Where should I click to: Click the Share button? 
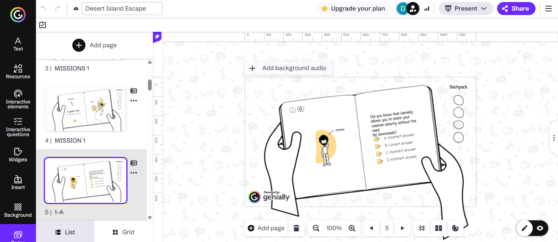pyautogui.click(x=516, y=9)
